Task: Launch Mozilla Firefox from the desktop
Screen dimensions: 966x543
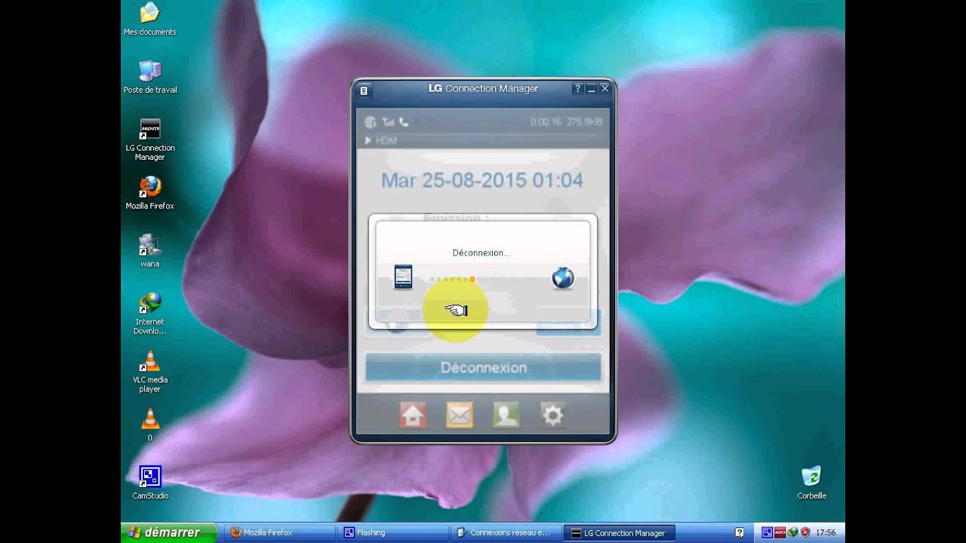Action: pyautogui.click(x=149, y=193)
